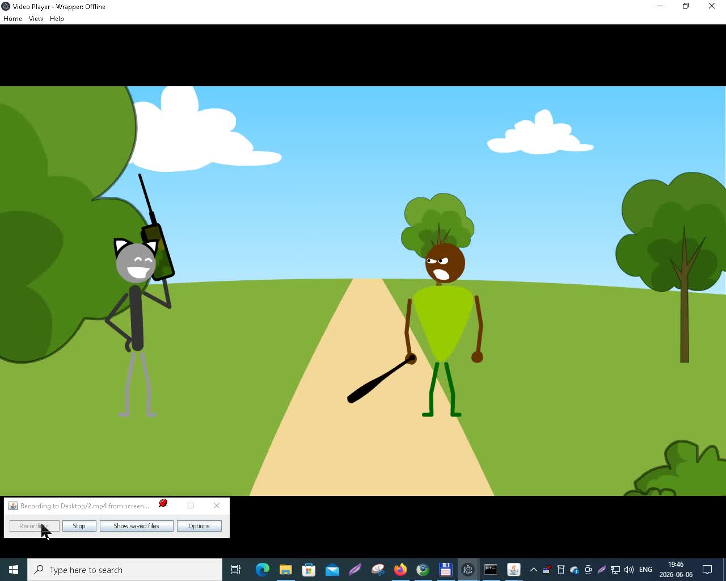Close the recorder window
Viewport: 726px width, 581px height.
217,506
